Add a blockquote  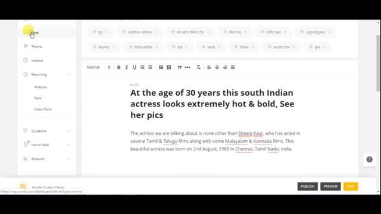coord(180,67)
